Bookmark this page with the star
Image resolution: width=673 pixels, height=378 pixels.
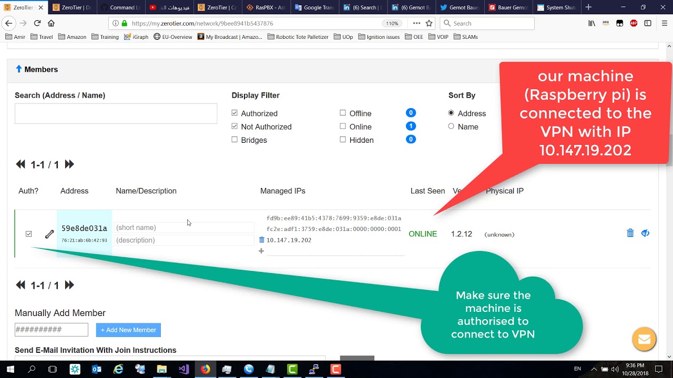click(x=429, y=23)
